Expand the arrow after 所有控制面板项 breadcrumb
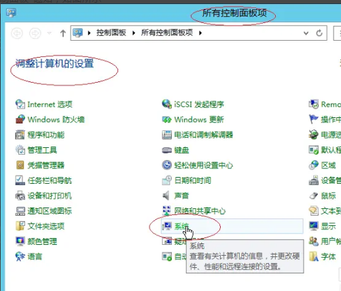This screenshot has height=291, width=341. tap(200, 33)
